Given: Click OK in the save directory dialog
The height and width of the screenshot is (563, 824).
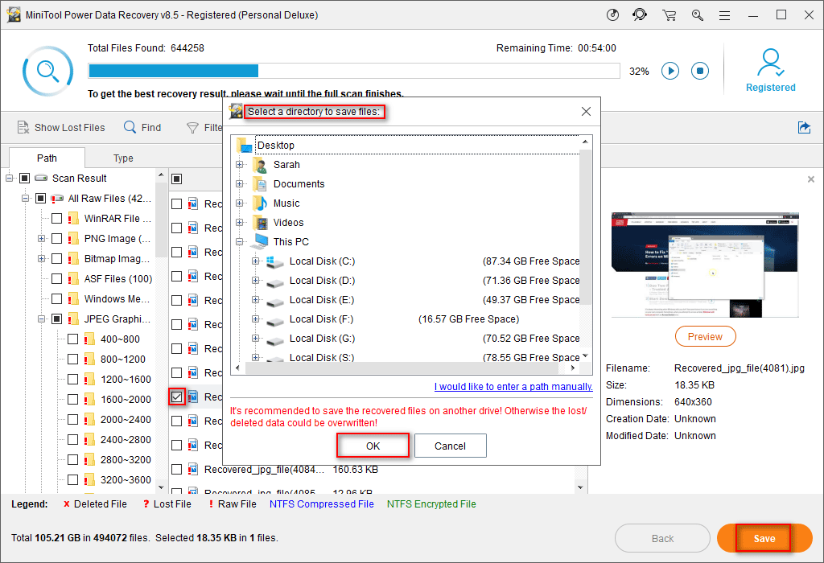Looking at the screenshot, I should pos(373,446).
